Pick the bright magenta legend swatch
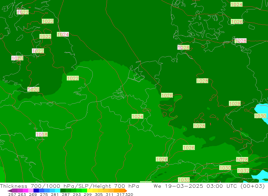The image size is (268, 196). coord(25,191)
